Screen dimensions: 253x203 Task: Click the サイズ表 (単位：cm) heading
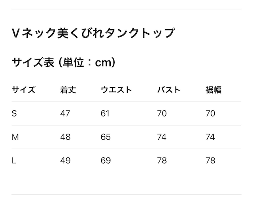(64, 62)
